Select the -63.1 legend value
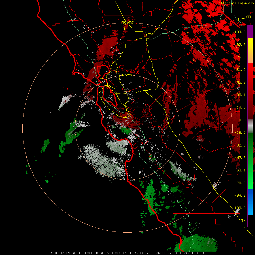 click(240, 170)
